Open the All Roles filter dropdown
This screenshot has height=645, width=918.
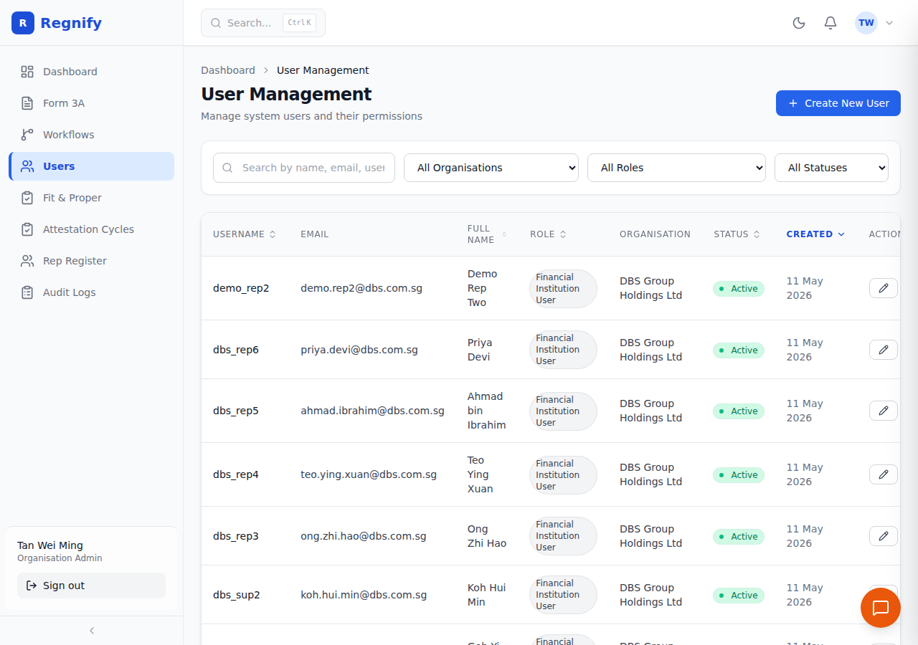click(x=676, y=168)
